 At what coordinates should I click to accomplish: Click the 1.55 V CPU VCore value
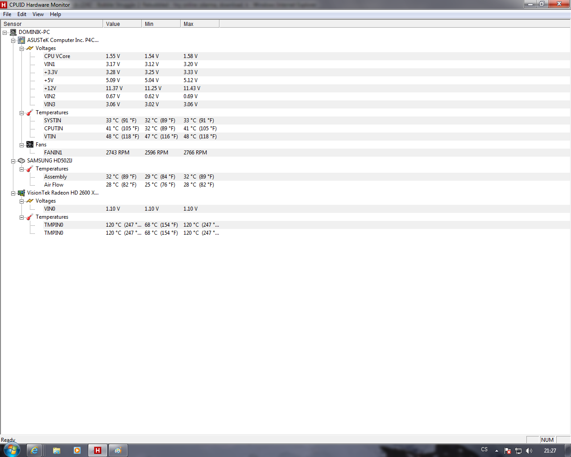(113, 56)
